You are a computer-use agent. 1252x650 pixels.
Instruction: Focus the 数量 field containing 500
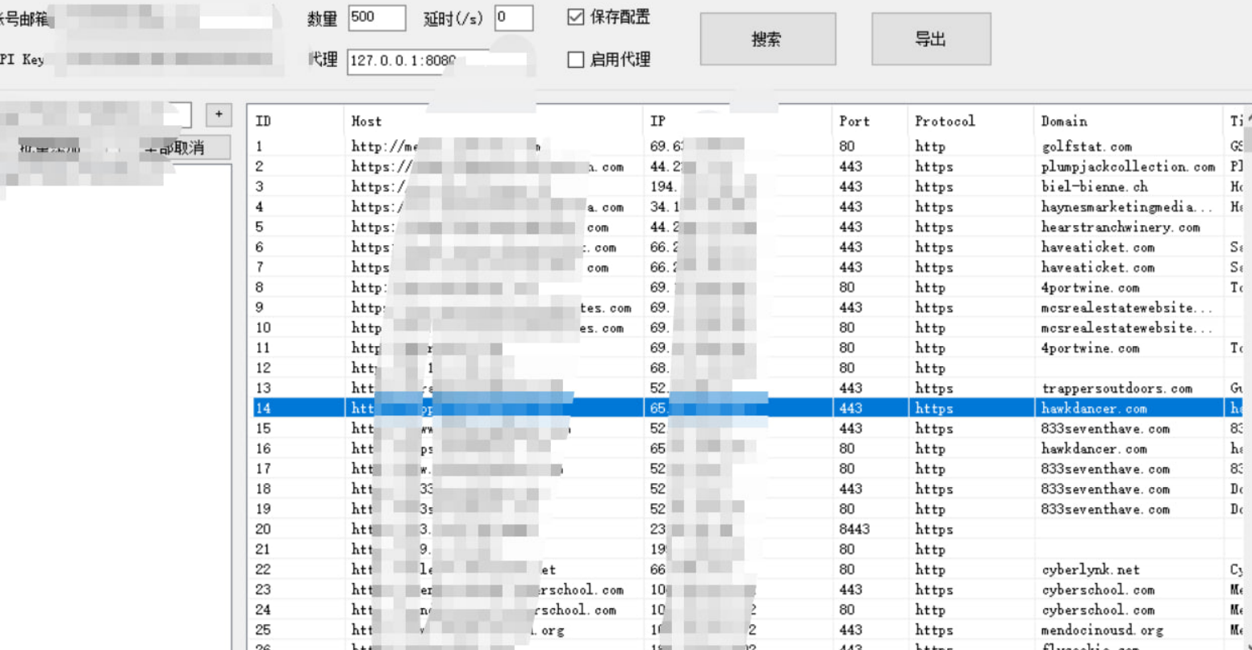coord(377,18)
